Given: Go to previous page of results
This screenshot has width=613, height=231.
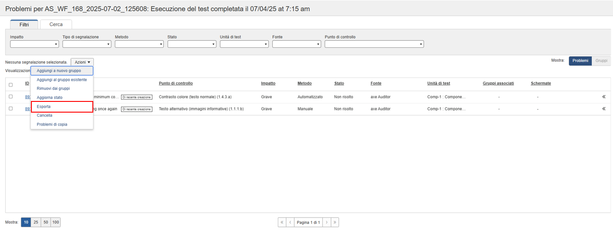Looking at the screenshot, I should (x=290, y=222).
